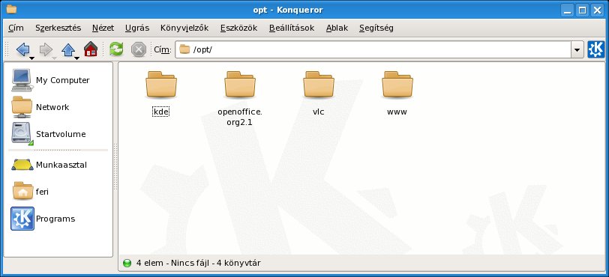Click the KDE gear logo in toolbar
The height and width of the screenshot is (277, 609).
pyautogui.click(x=595, y=49)
